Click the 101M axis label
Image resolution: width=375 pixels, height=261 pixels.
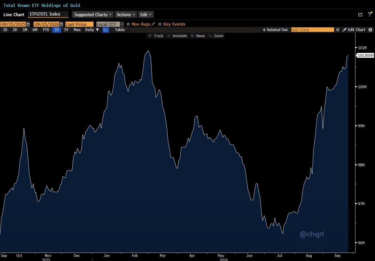click(x=362, y=48)
